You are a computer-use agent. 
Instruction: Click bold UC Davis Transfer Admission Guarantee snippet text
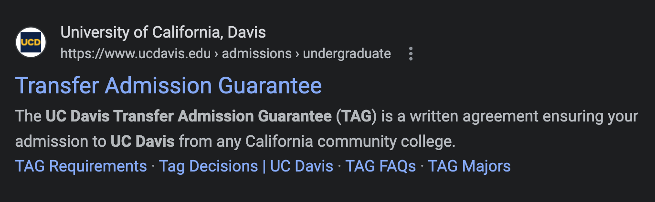click(189, 117)
